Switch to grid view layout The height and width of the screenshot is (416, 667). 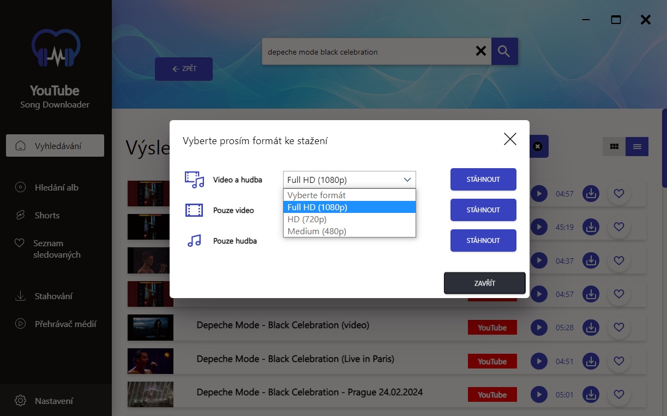(614, 146)
